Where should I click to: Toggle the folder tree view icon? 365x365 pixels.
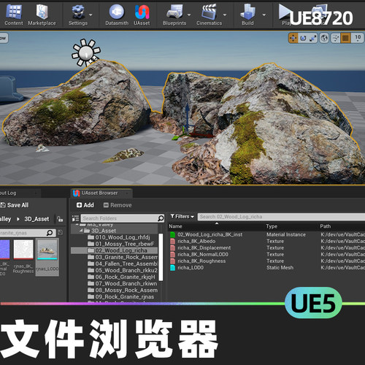coord(75,218)
